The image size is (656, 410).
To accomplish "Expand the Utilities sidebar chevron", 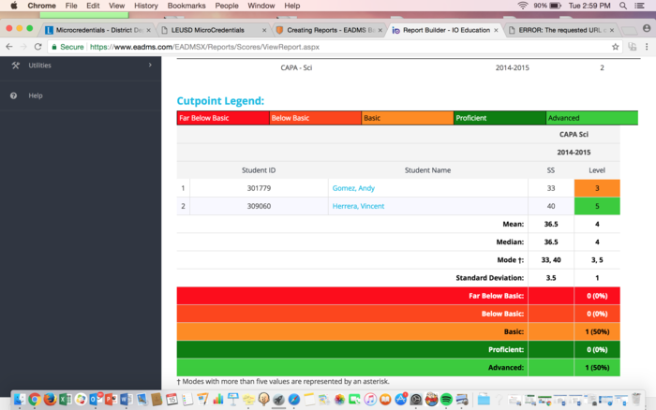I will click(x=150, y=66).
